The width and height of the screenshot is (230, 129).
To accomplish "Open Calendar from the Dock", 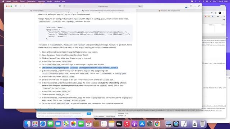I will pyautogui.click(x=89, y=124).
